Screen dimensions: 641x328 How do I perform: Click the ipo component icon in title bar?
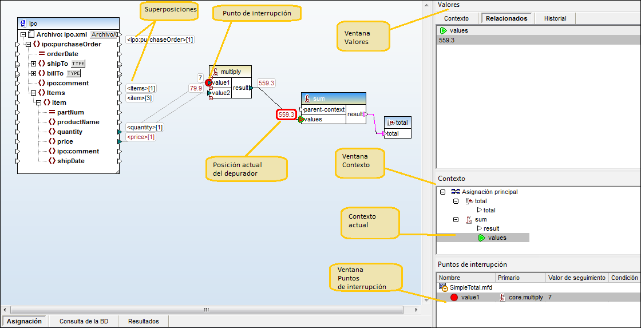(x=23, y=23)
